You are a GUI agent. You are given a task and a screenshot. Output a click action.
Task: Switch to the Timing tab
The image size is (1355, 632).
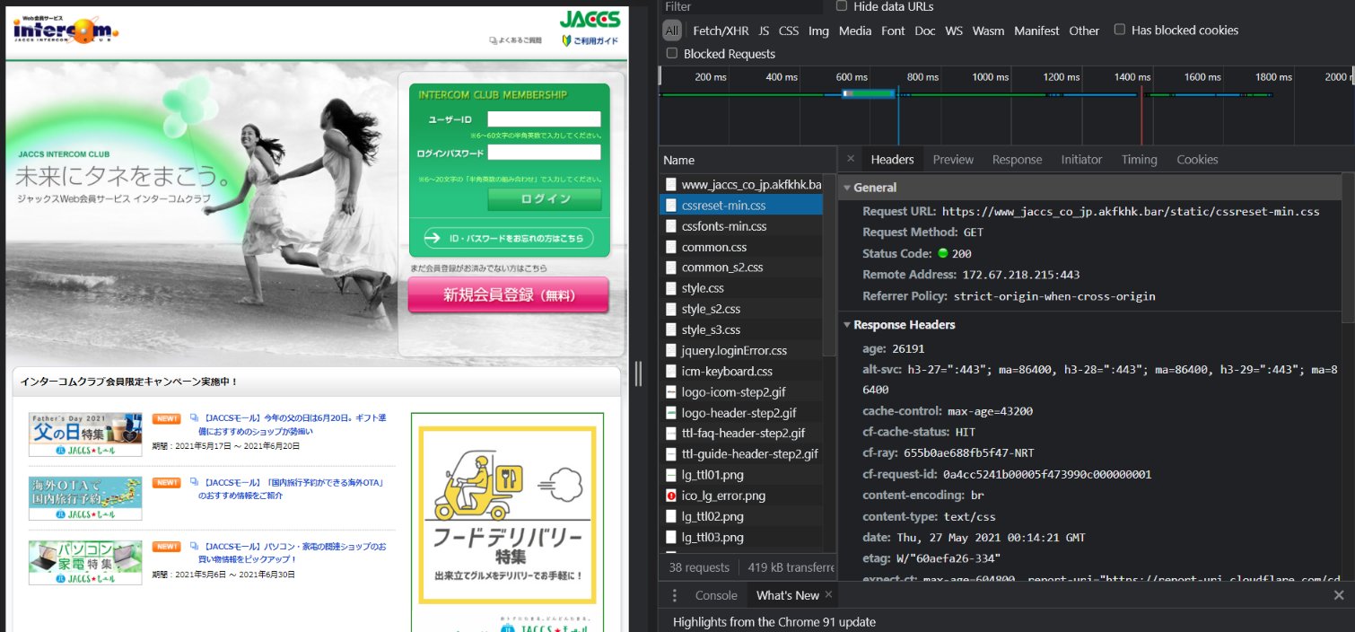[x=1139, y=160]
